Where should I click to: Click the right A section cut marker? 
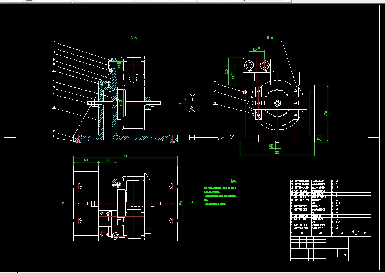tap(191, 203)
